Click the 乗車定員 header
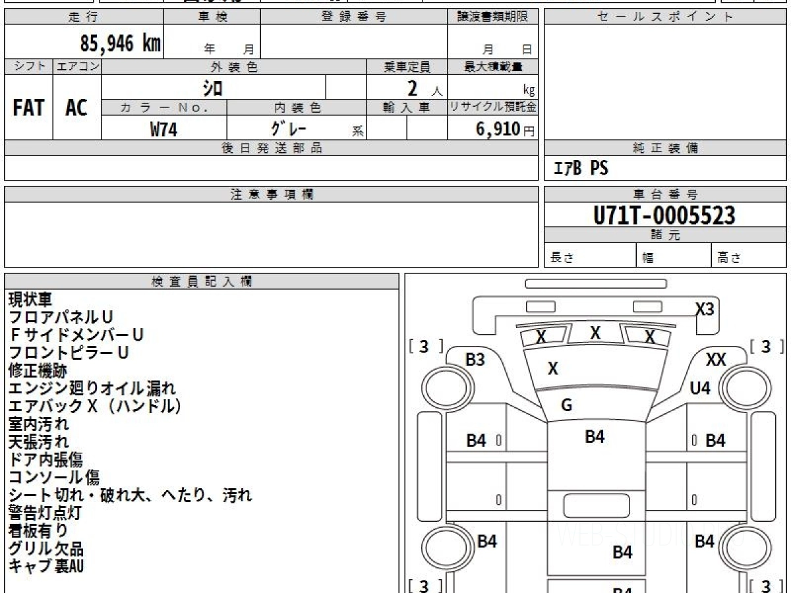Screen dimensions: 791x593 click(407, 67)
